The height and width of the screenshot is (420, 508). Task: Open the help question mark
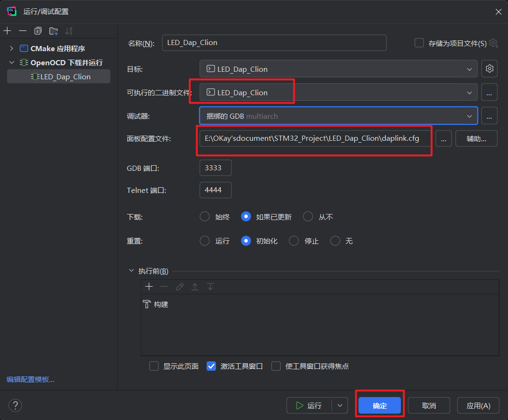point(15,405)
